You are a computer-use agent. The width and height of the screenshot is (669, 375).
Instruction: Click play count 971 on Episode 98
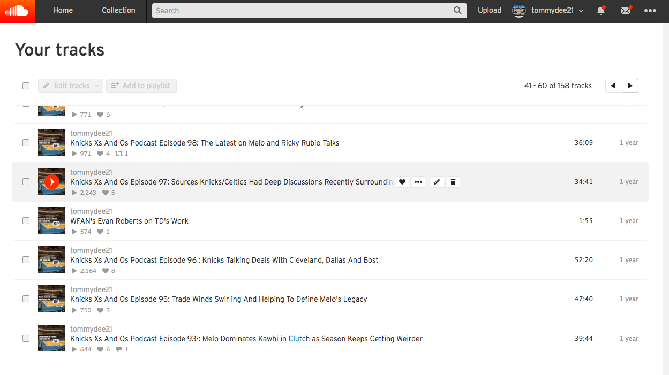(81, 154)
